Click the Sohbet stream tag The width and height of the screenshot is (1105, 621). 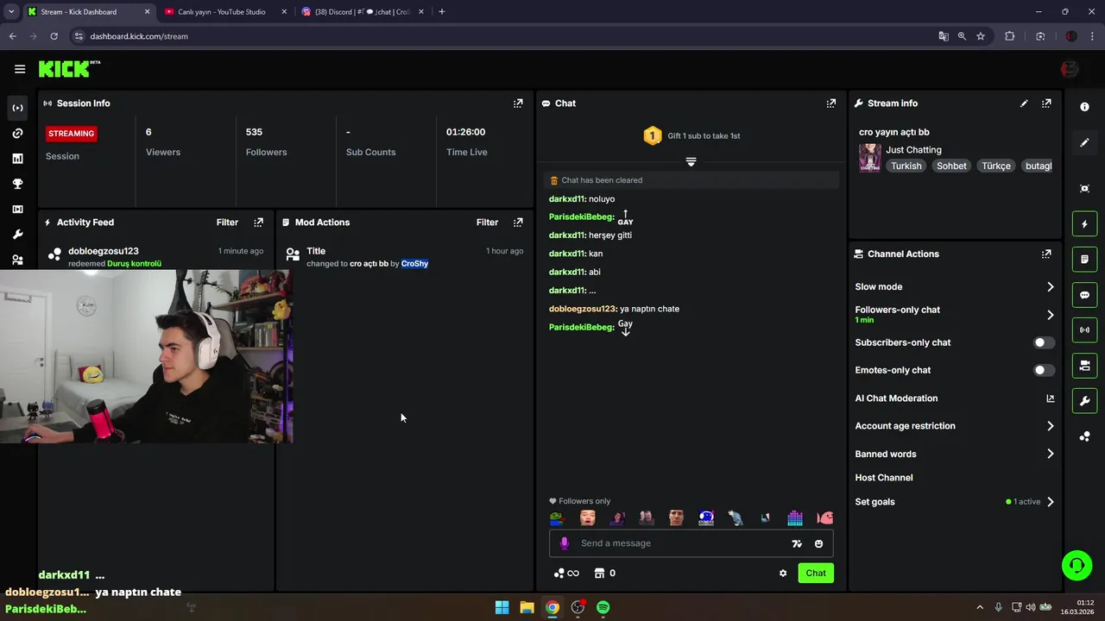point(952,166)
